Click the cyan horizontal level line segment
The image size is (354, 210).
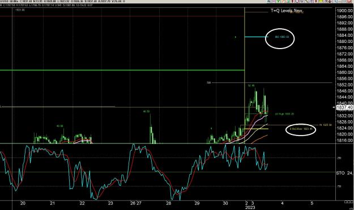tap(256, 37)
